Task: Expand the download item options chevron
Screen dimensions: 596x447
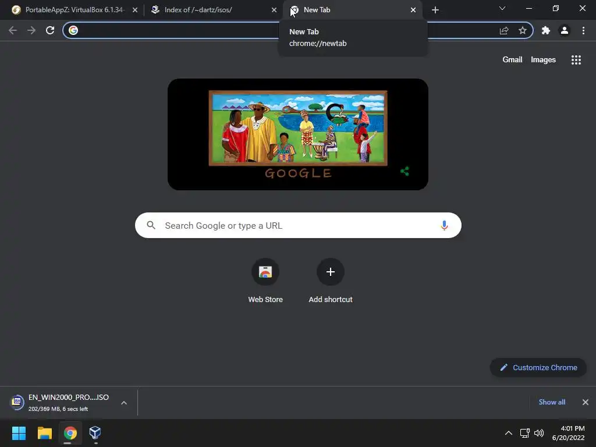Action: coord(124,403)
